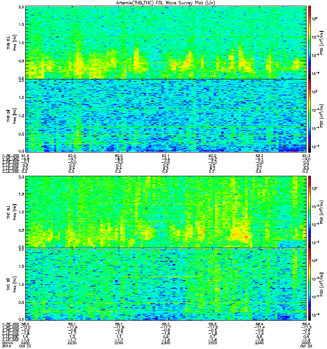Click the color bar beside the THC B∥ panel

pos(310,284)
